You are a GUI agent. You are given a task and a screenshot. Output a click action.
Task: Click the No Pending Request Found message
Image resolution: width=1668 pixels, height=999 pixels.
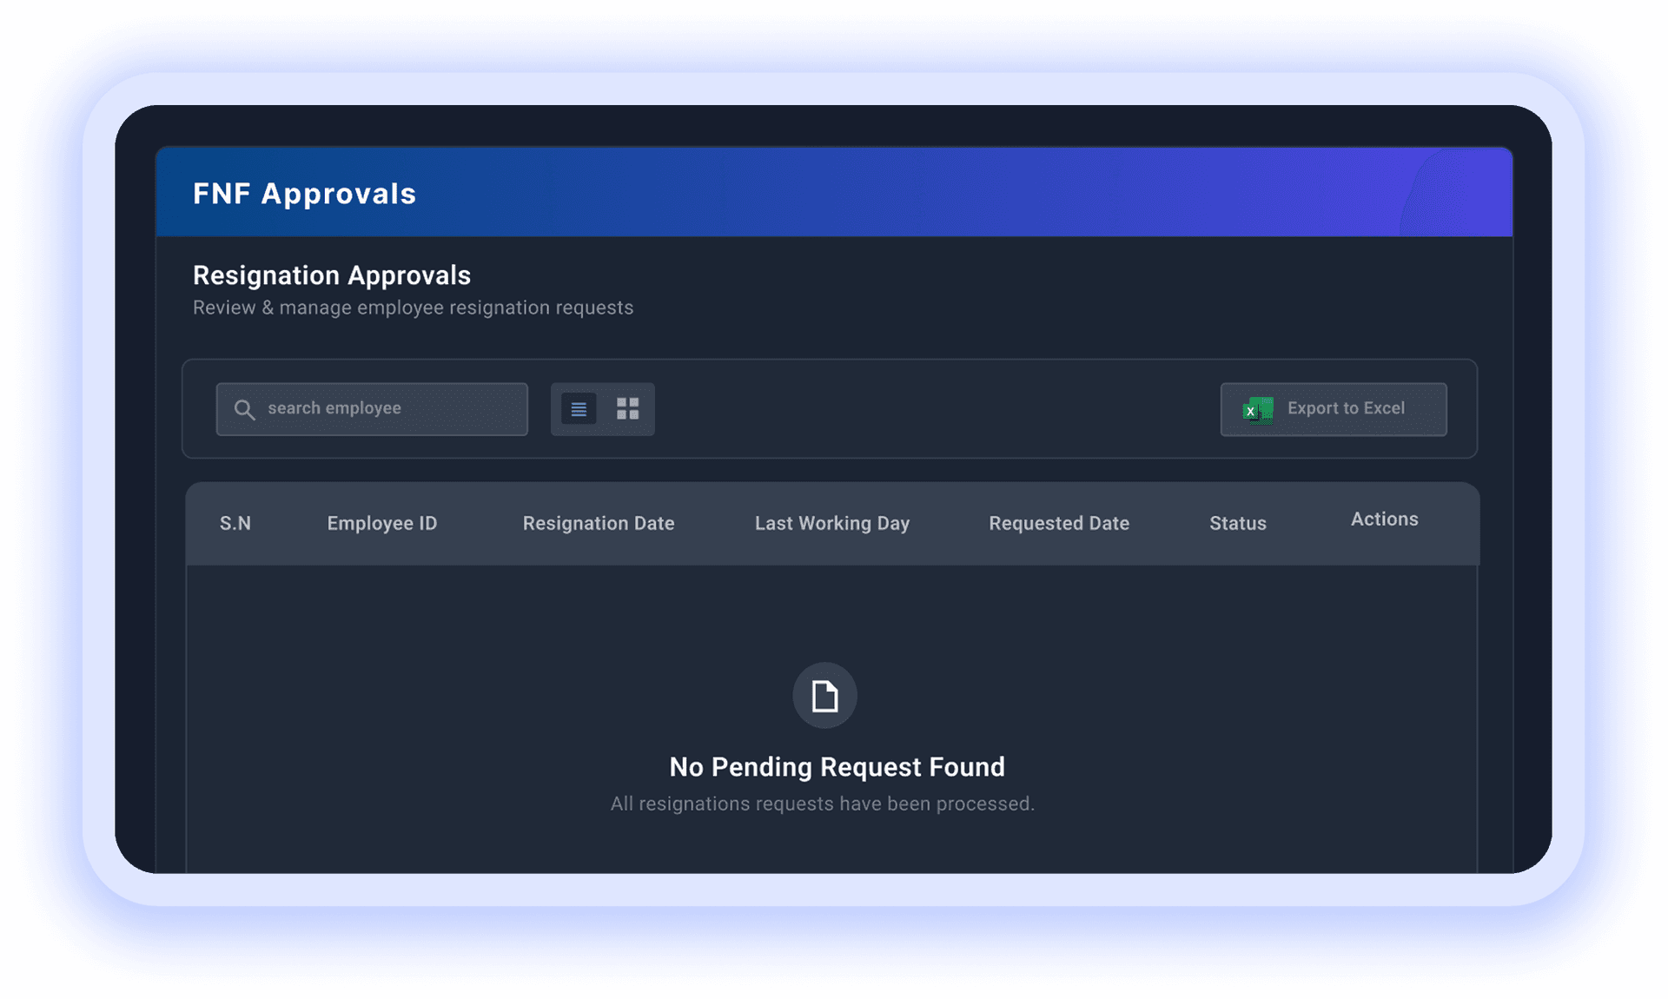(x=836, y=766)
